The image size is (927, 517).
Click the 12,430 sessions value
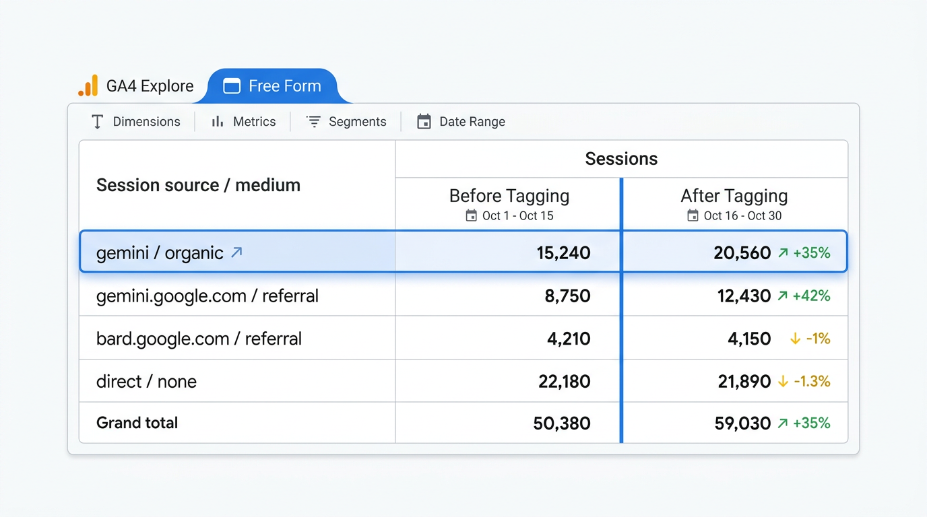(x=744, y=296)
